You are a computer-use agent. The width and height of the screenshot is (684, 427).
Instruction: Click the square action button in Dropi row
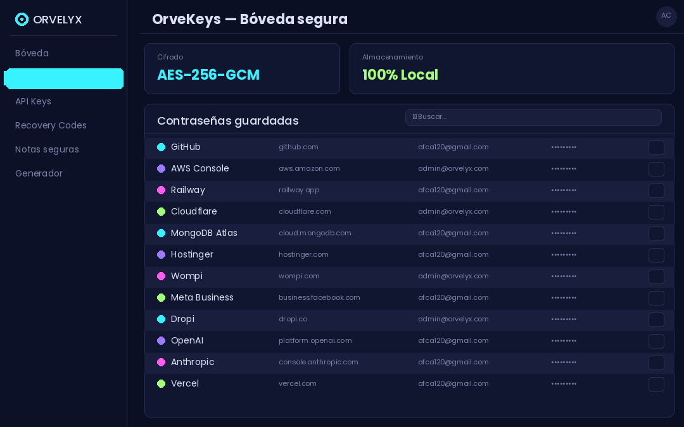(x=656, y=320)
